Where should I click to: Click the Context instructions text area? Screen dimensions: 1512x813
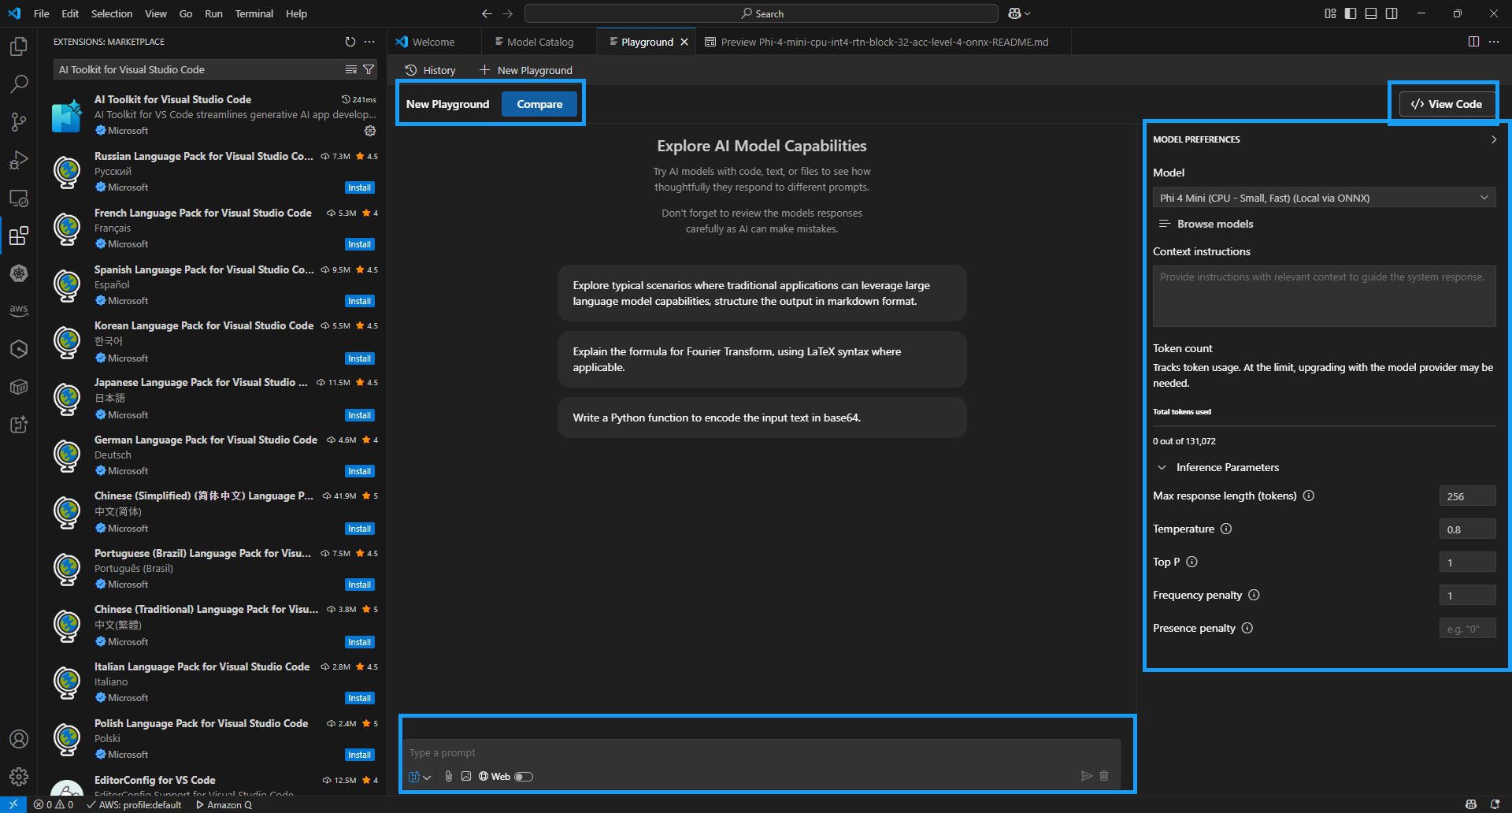[x=1325, y=296]
